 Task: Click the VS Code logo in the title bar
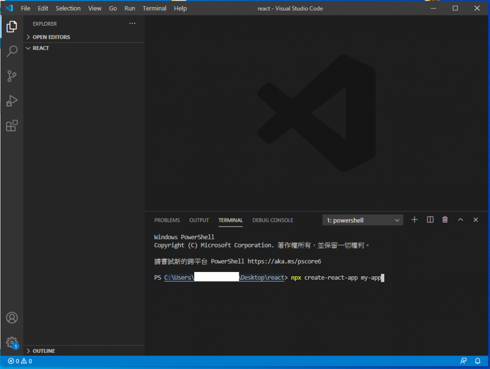pos(10,8)
